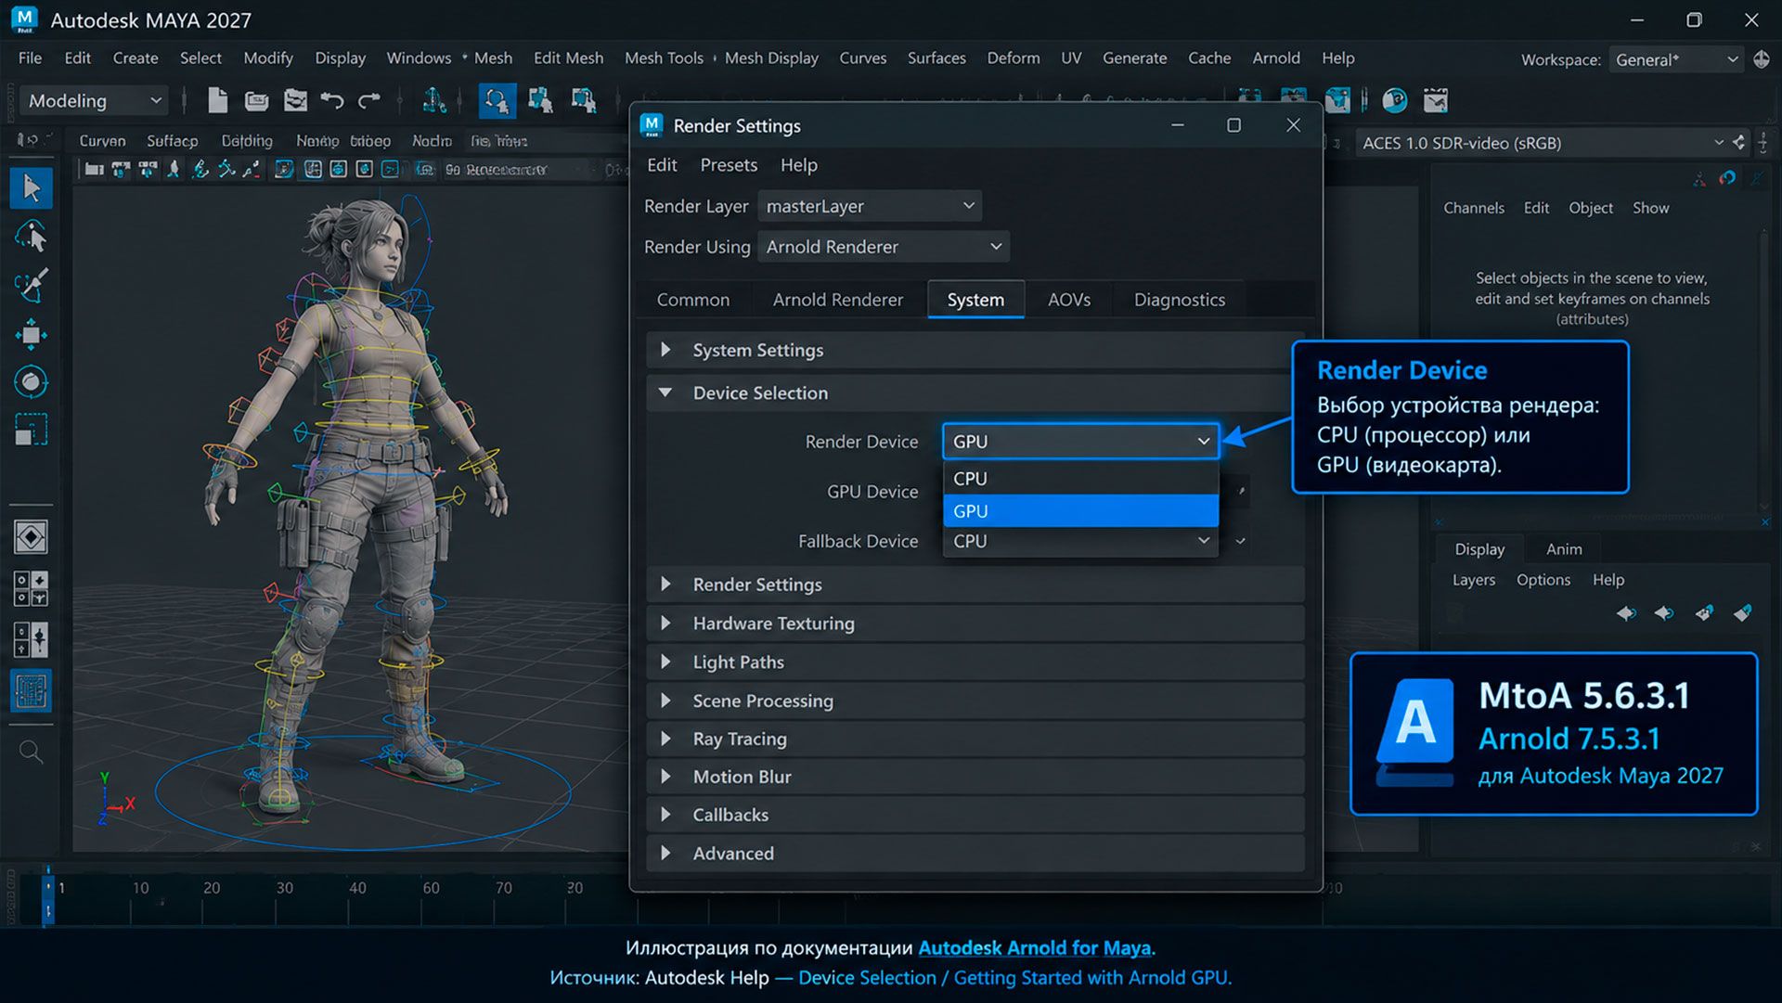This screenshot has height=1003, width=1782.
Task: Click the snap-mode icon right of object select
Action: click(583, 100)
